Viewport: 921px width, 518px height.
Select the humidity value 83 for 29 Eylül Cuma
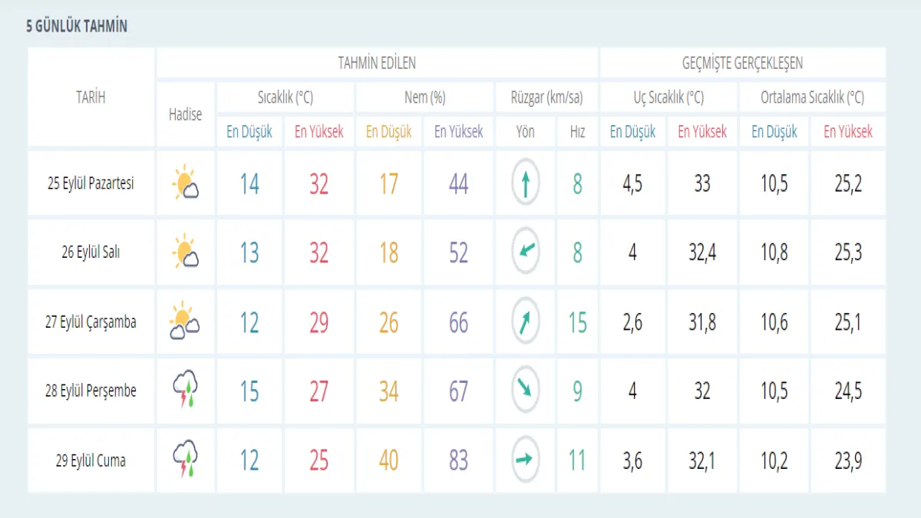point(458,460)
